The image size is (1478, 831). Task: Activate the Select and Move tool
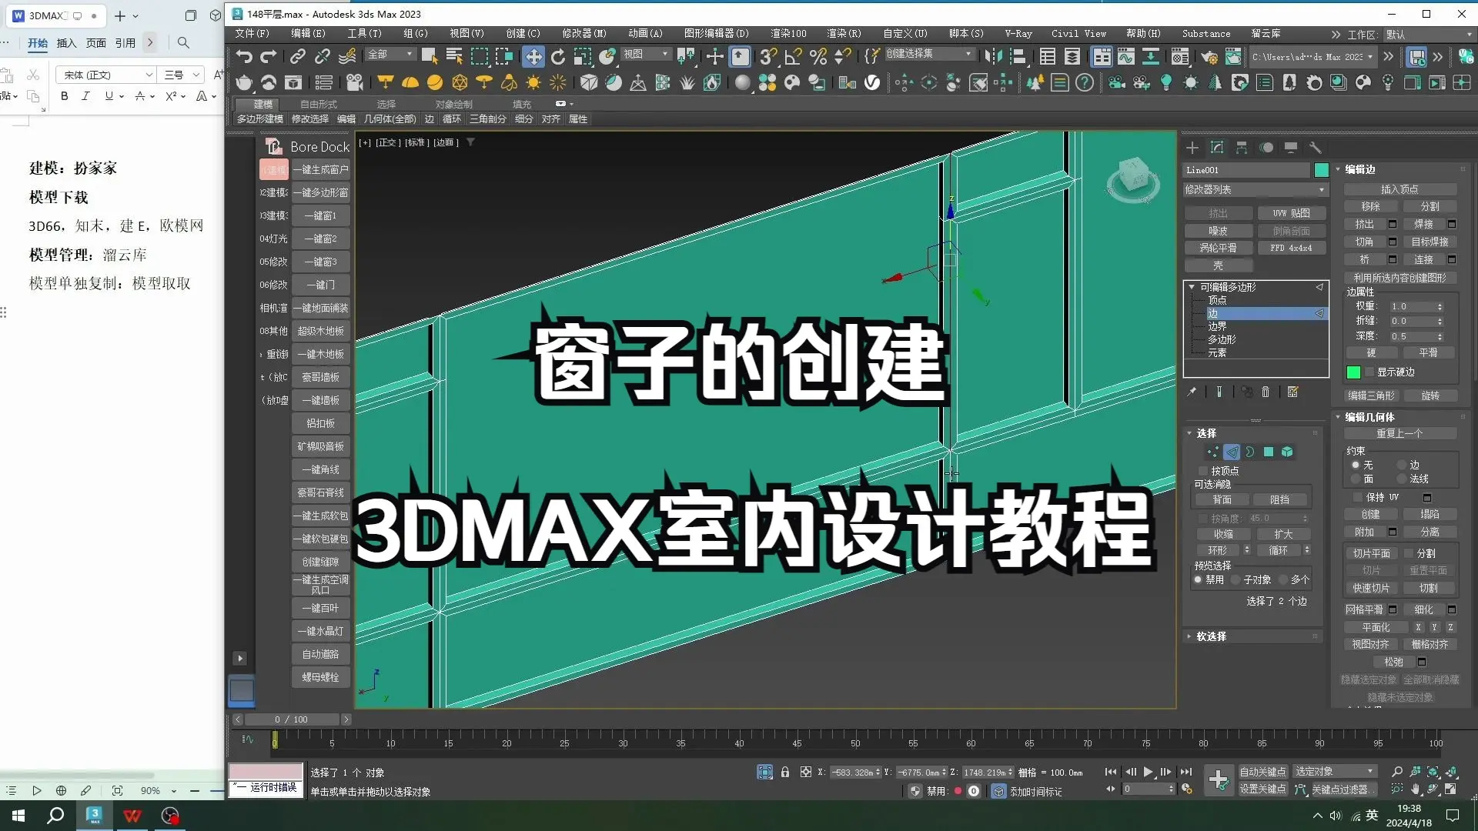[x=533, y=56]
